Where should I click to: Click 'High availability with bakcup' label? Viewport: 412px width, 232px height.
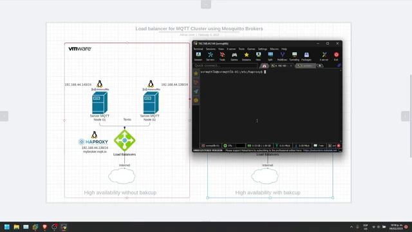pos(268,193)
